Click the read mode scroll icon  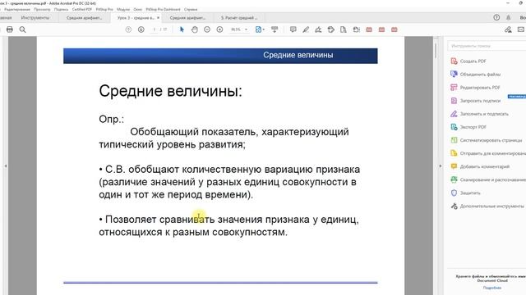[x=275, y=29]
